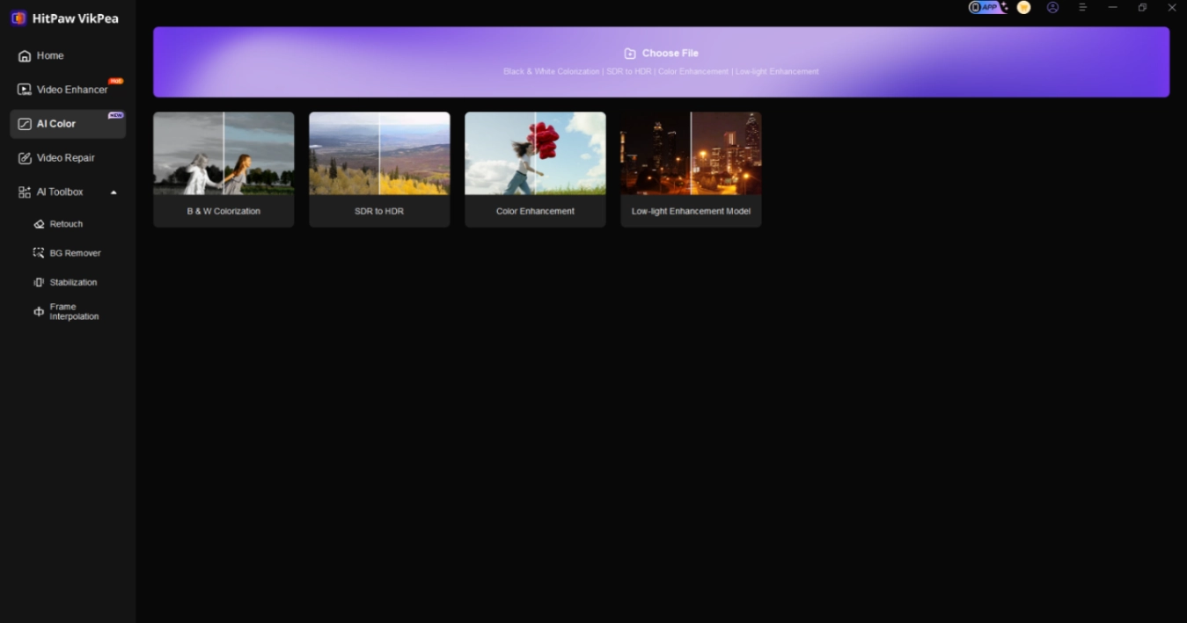Click the HitPaw VikPea logo
Viewport: 1187px width, 623px height.
pyautogui.click(x=18, y=18)
